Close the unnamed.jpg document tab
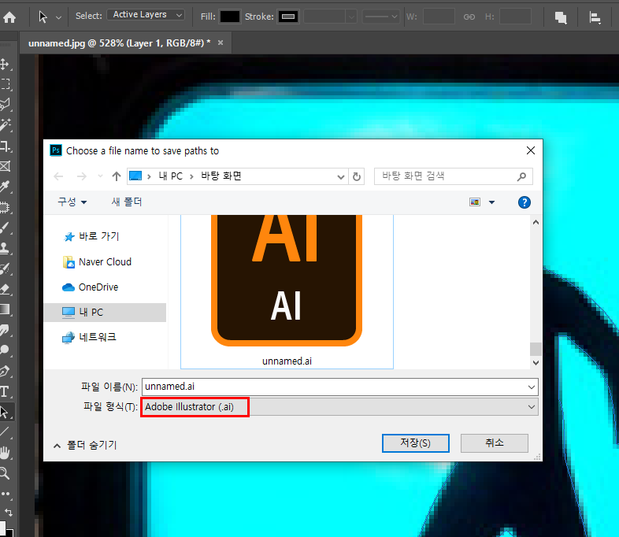The width and height of the screenshot is (619, 537). [221, 43]
